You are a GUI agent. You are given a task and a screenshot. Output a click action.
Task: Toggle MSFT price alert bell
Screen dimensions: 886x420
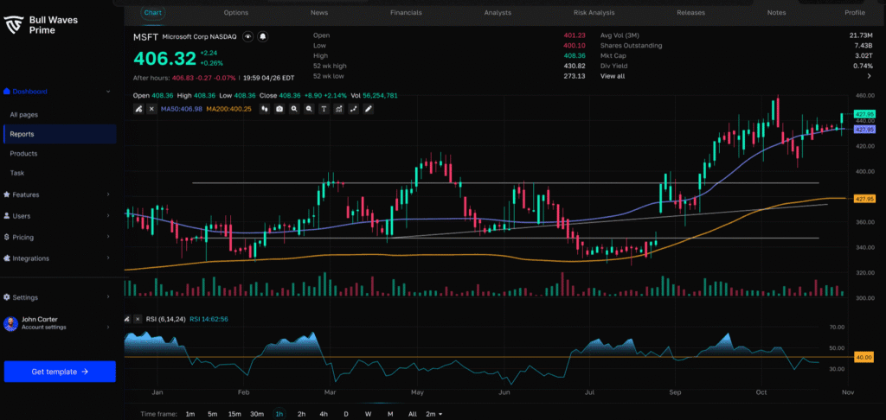tap(263, 36)
